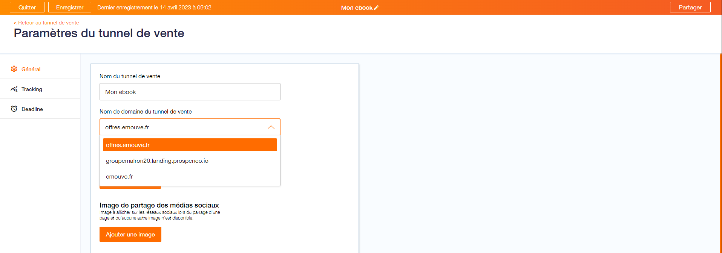Click the Partager button
The image size is (722, 253).
coord(690,7)
